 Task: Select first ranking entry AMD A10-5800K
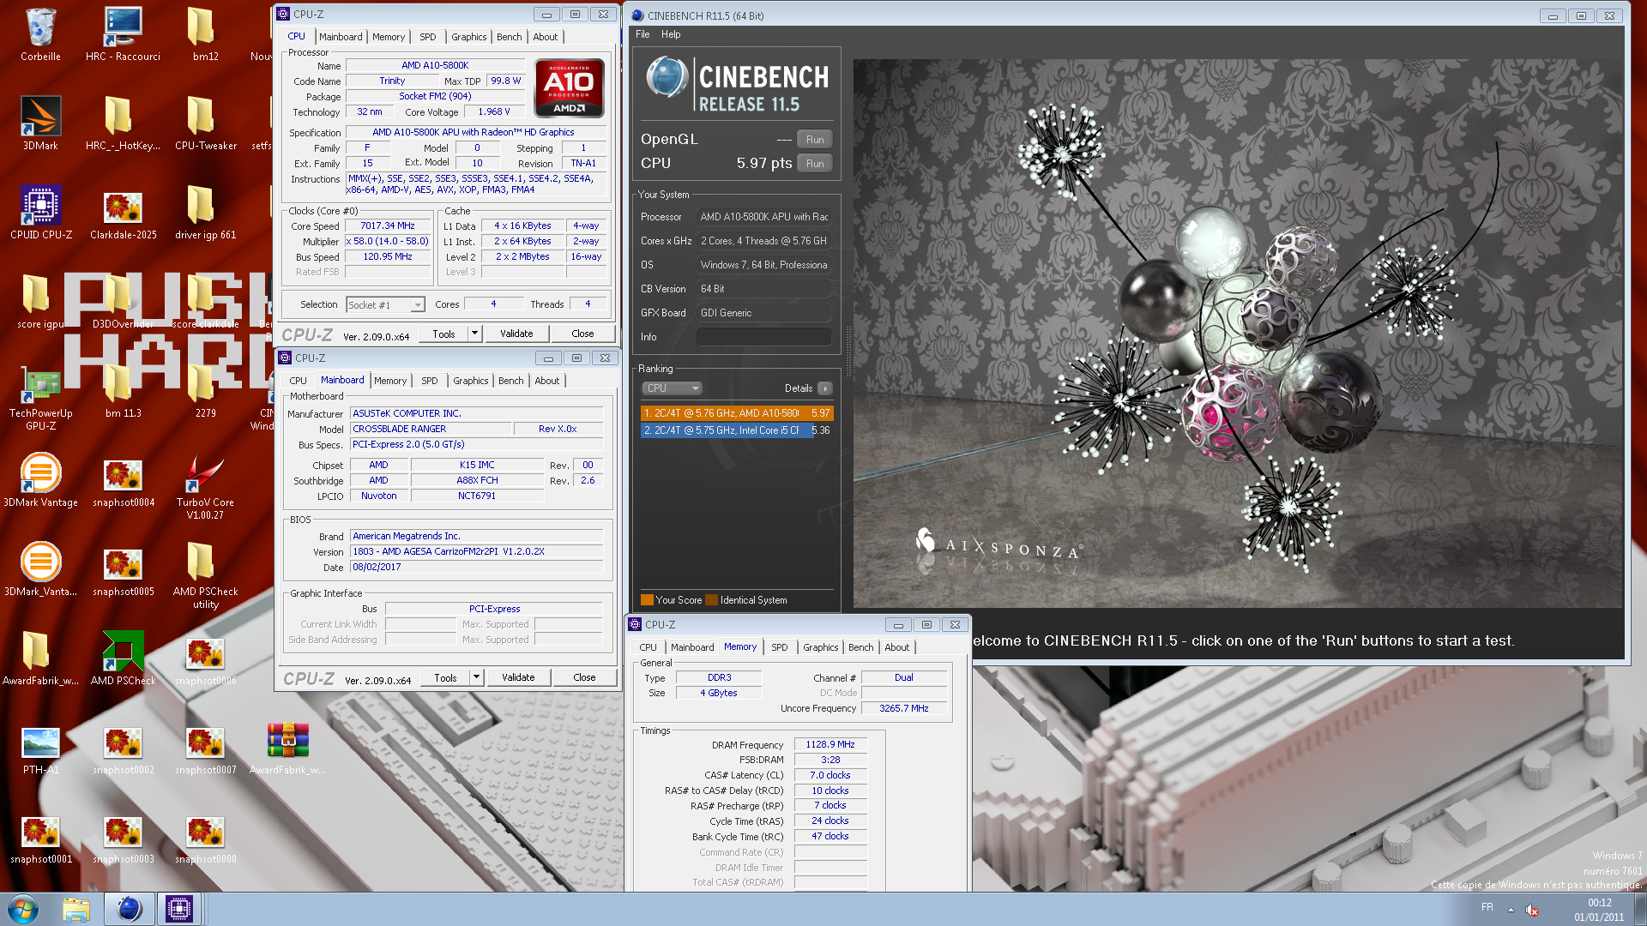[737, 413]
